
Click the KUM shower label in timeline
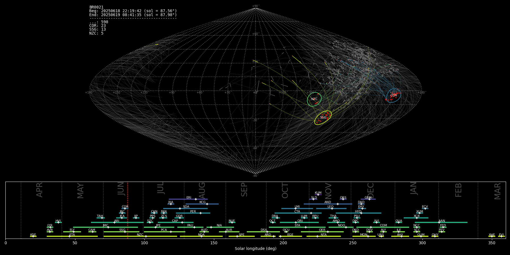click(x=318, y=193)
